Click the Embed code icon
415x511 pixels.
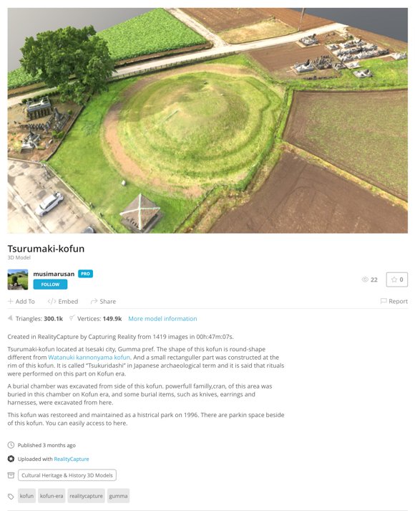[52, 301]
